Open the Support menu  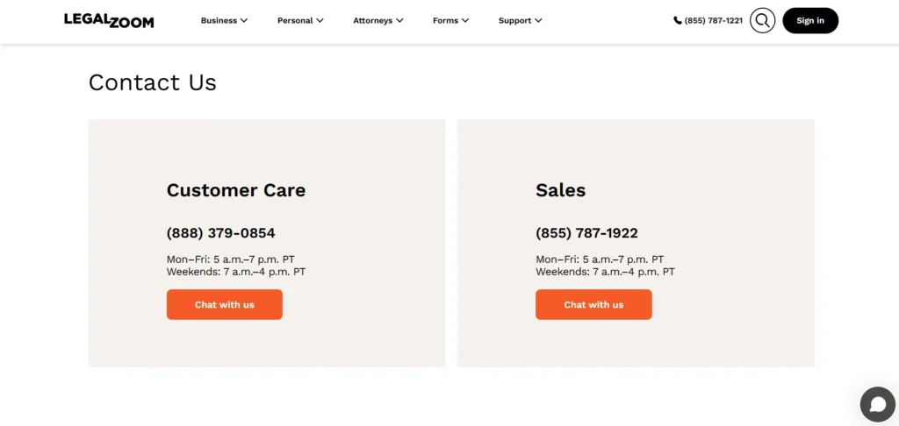coord(514,20)
